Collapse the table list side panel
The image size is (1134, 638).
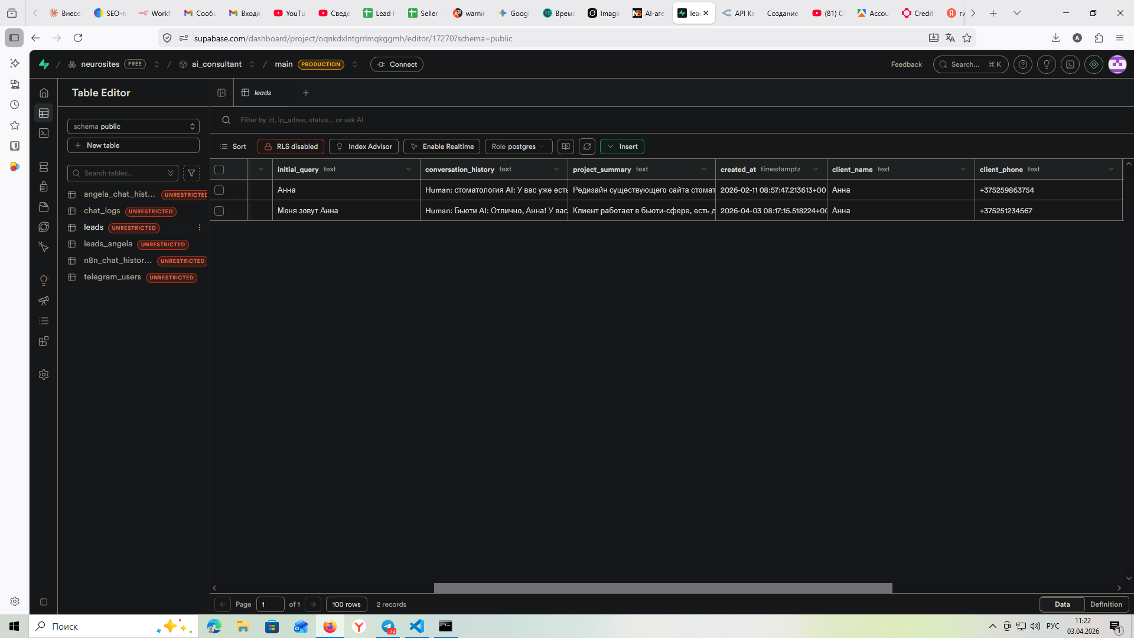(x=221, y=93)
